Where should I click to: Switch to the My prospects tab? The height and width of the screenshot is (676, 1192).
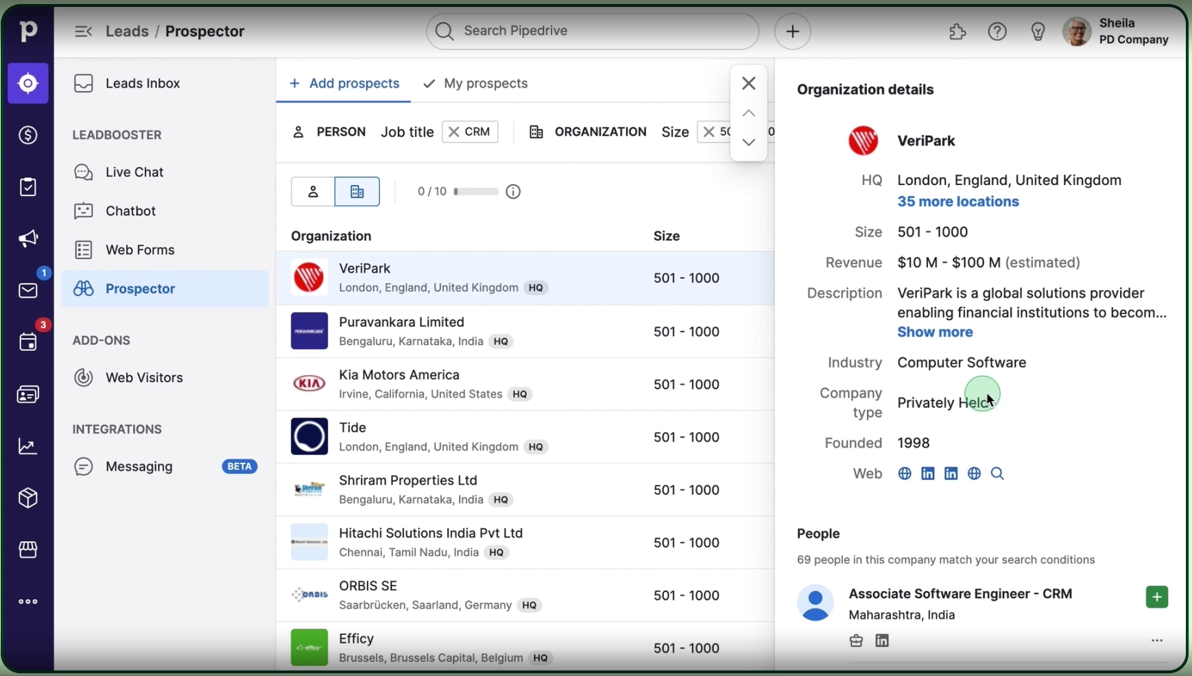476,84
